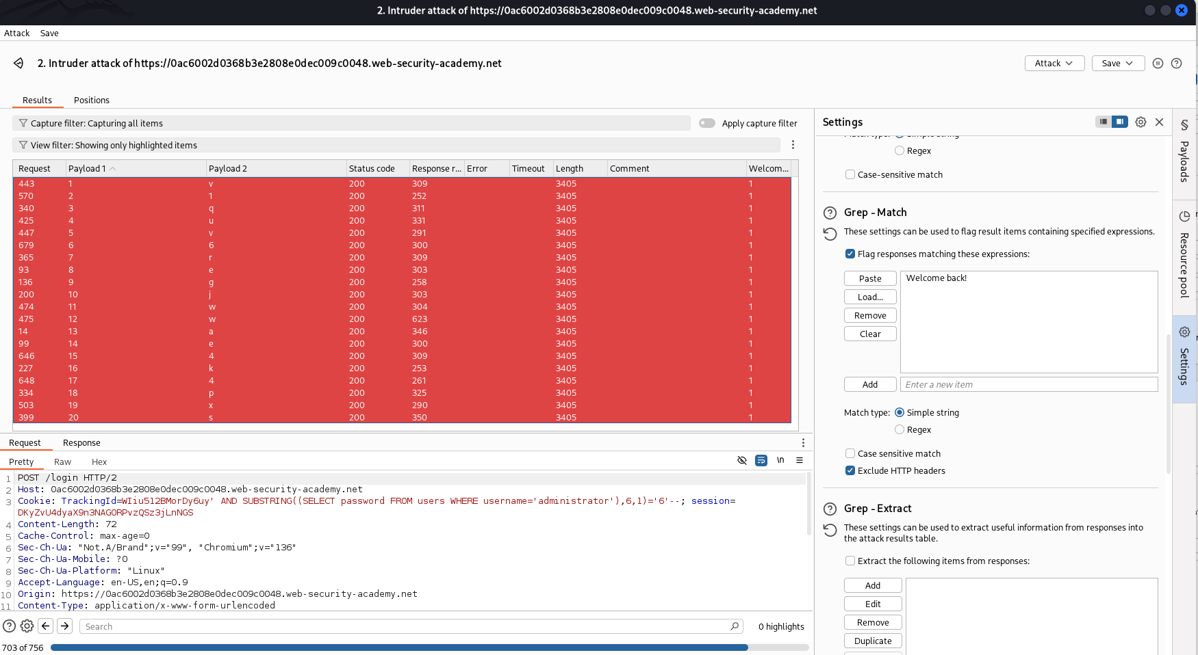Click Duplicate button in Grep - Extract
Viewport: 1198px width, 655px height.
point(873,641)
